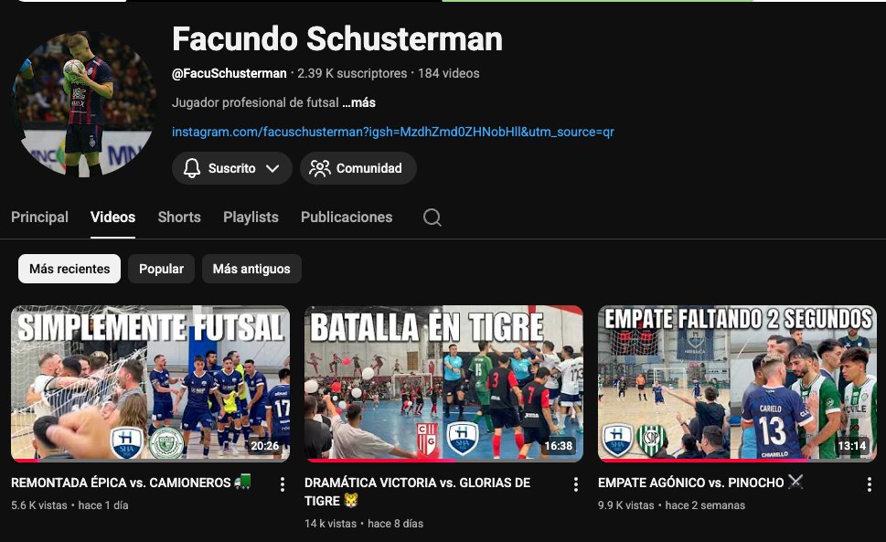Open options menu for REMONTADA ÉPICA video
Screen dimensions: 886x542
click(282, 484)
